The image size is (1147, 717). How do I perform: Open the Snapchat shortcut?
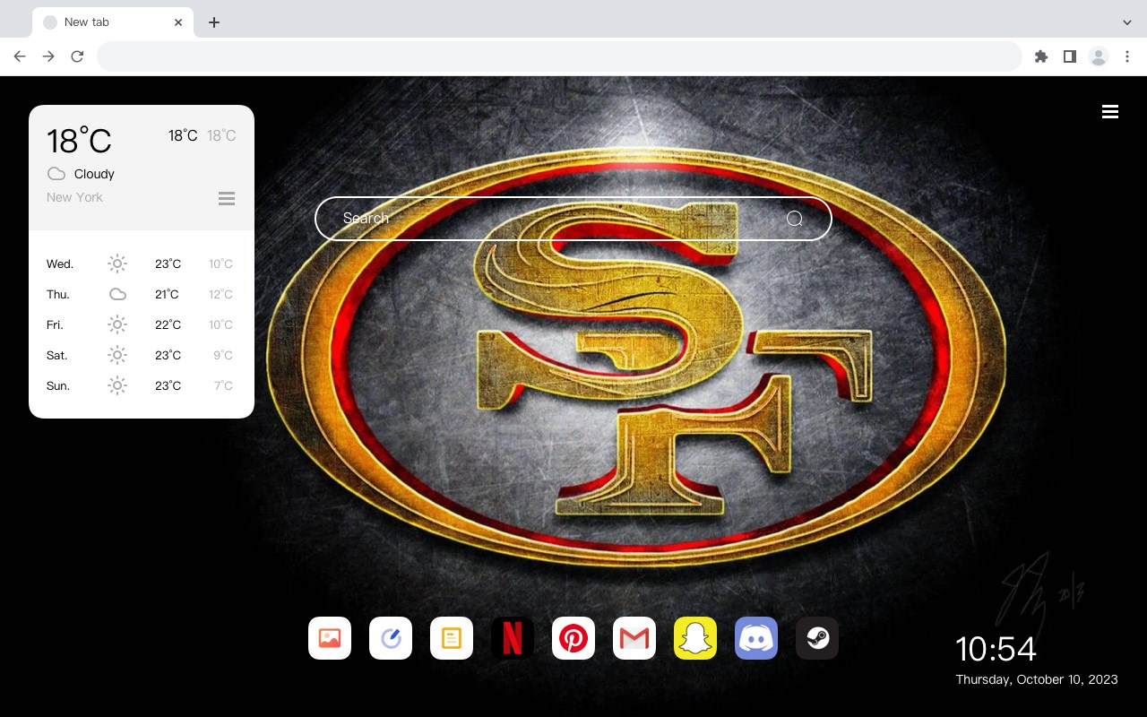pos(695,638)
